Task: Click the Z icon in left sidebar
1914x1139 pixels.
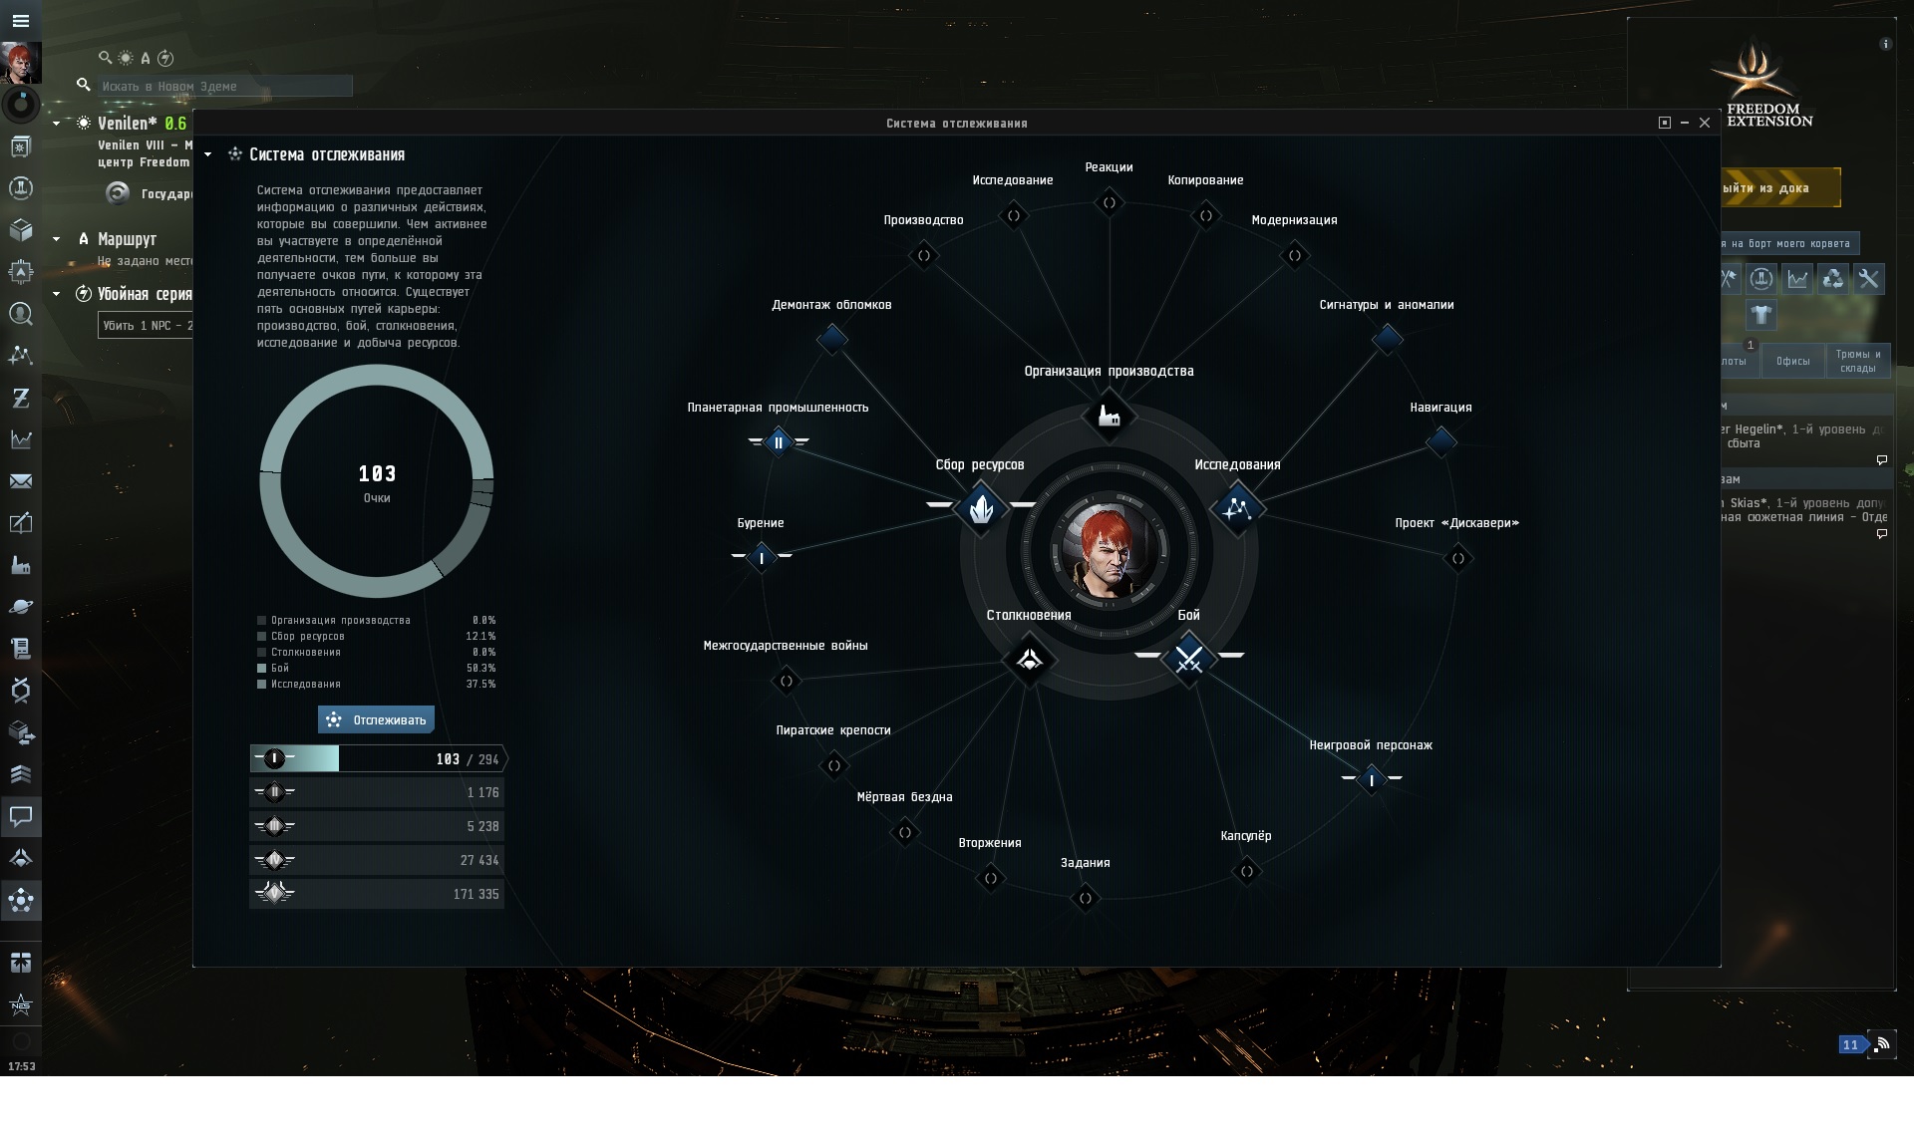Action: [x=21, y=398]
